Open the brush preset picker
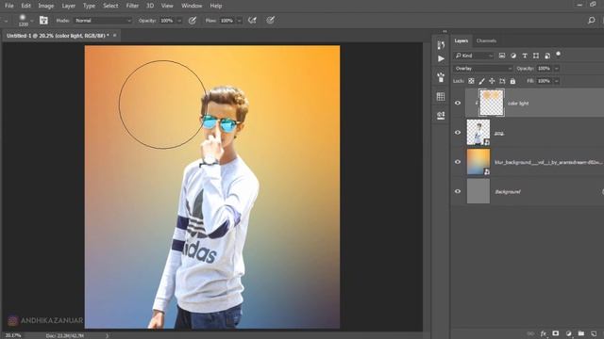Image resolution: width=604 pixels, height=339 pixels. pos(25,21)
